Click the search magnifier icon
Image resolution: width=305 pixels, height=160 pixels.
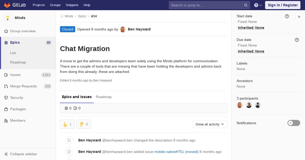click(246, 5)
